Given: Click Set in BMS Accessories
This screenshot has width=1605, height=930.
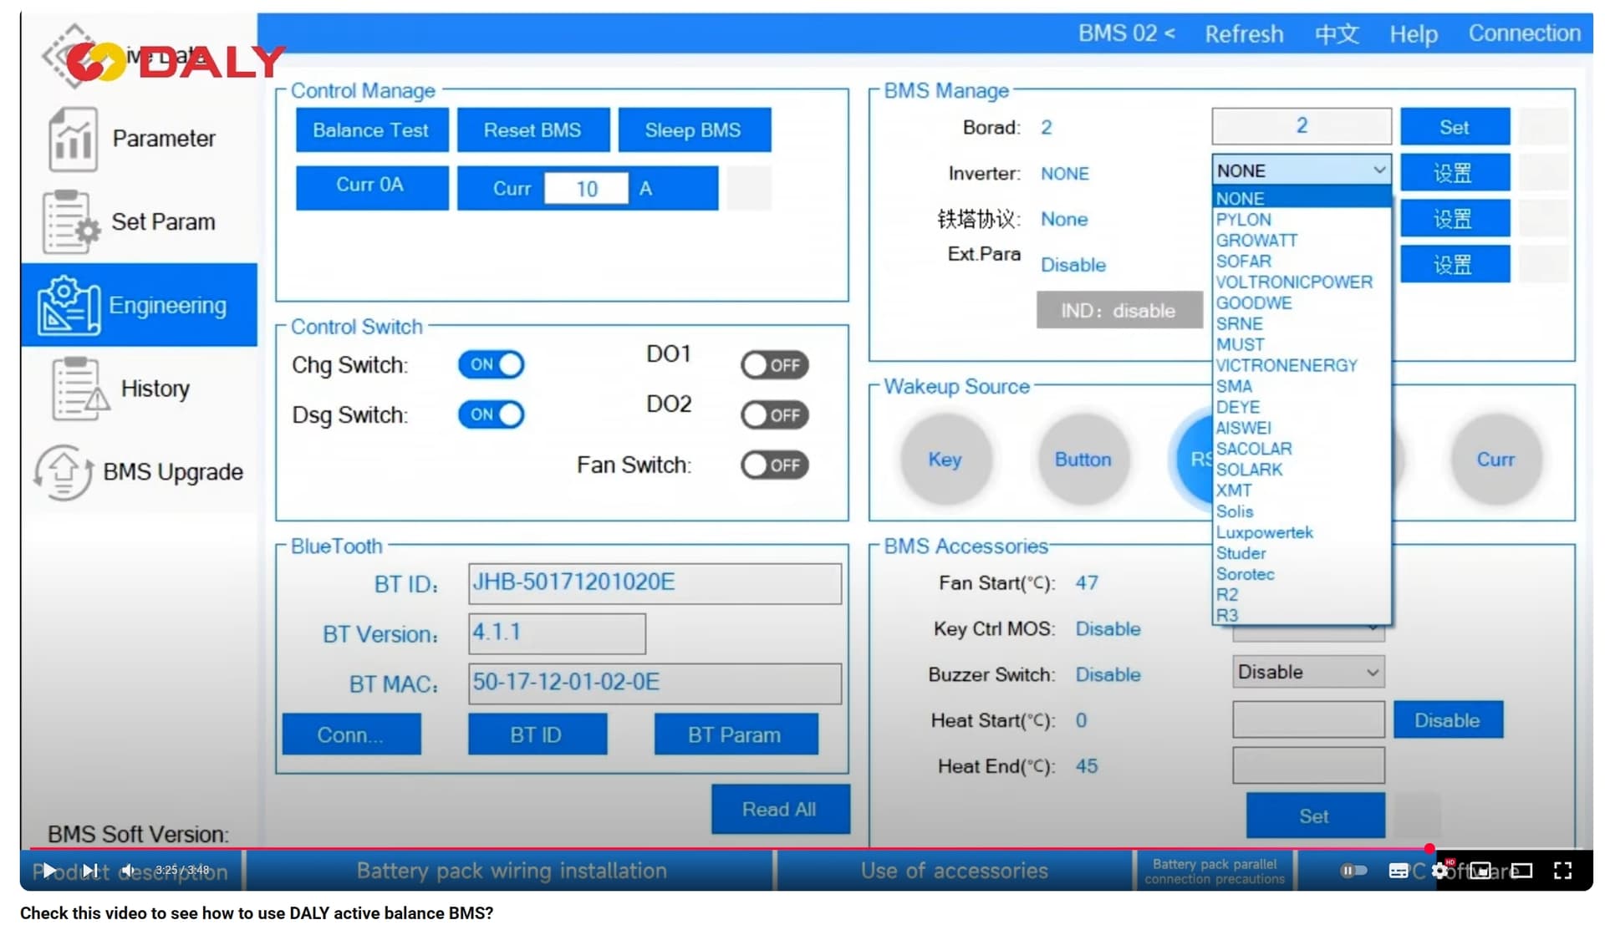Looking at the screenshot, I should 1315,816.
